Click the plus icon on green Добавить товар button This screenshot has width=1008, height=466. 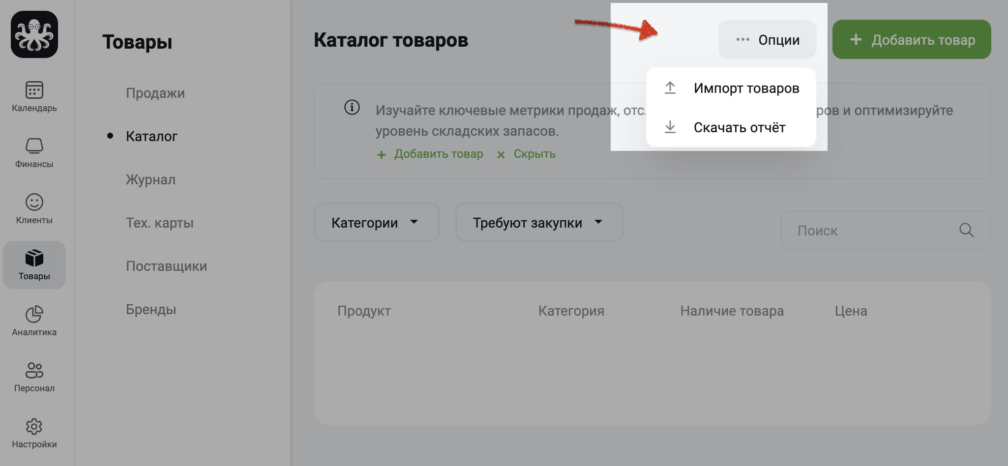pos(856,39)
